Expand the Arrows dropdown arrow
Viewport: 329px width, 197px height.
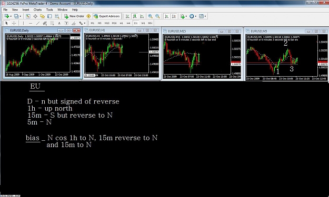coord(85,23)
